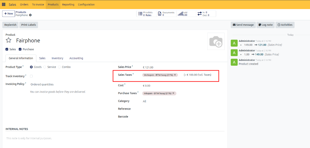
Task: Click into the Barcode field
Action: coord(183,117)
